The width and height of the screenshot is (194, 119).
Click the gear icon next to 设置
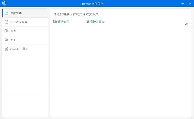point(6,31)
